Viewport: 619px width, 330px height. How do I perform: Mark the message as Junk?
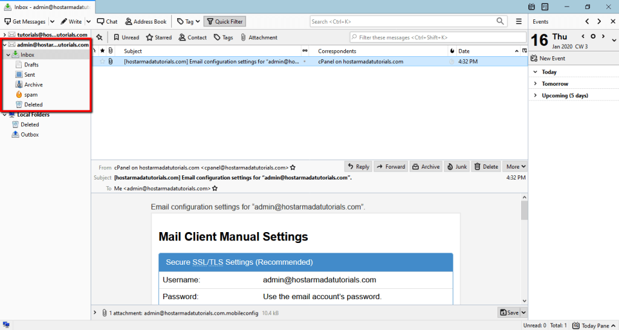[457, 167]
